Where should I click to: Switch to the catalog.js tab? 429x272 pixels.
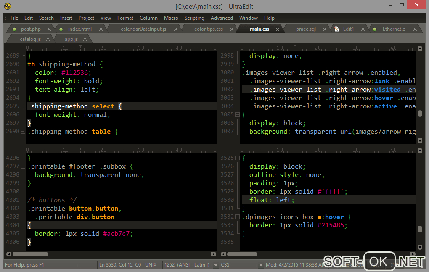(x=30, y=39)
